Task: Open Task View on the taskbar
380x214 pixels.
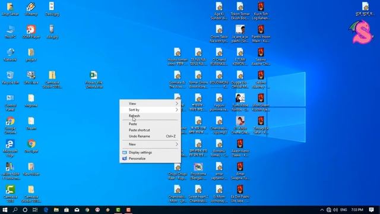Action: [x=35, y=210]
